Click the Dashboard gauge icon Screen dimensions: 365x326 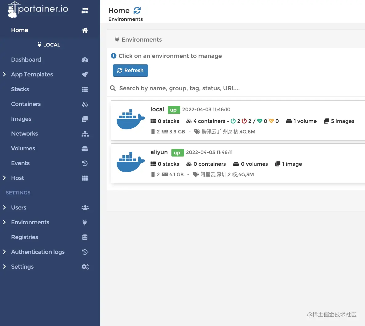pyautogui.click(x=85, y=60)
